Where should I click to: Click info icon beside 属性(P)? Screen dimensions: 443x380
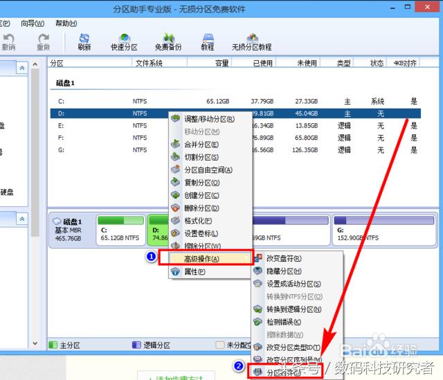coord(175,271)
